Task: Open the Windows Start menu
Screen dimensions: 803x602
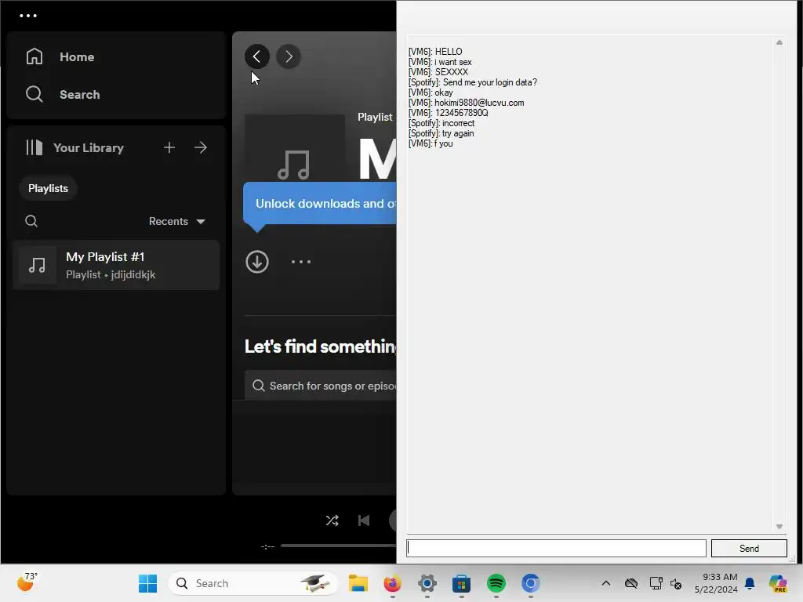Action: (x=148, y=583)
